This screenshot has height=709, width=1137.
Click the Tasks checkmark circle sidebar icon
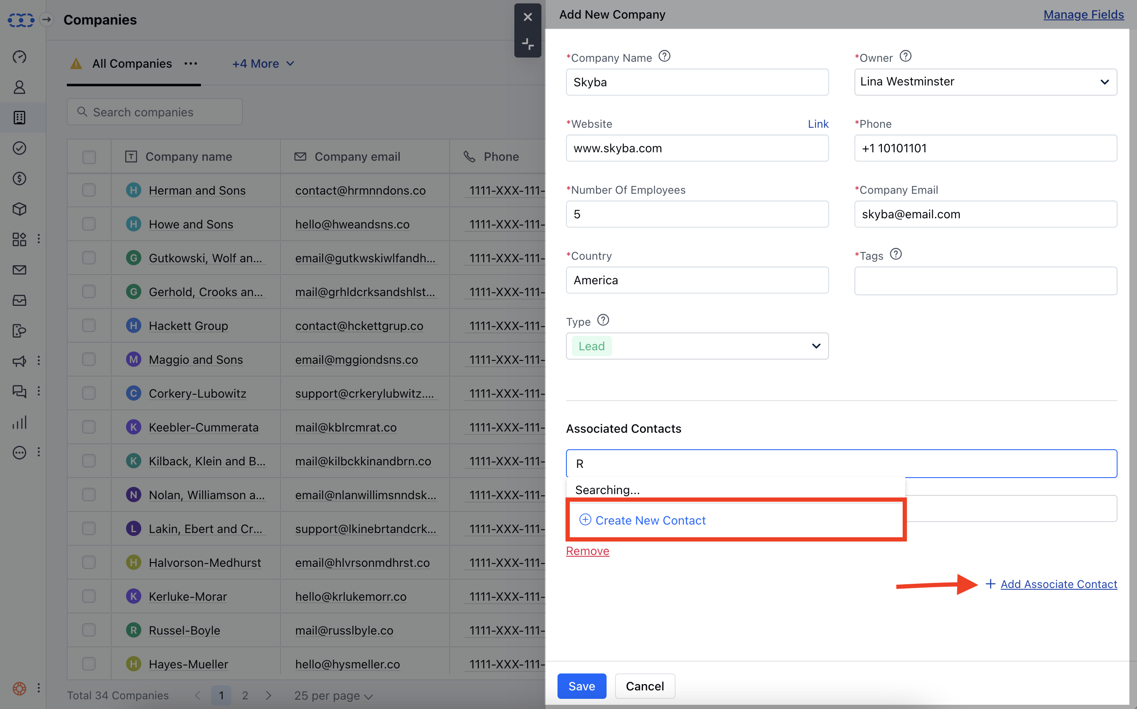click(19, 148)
